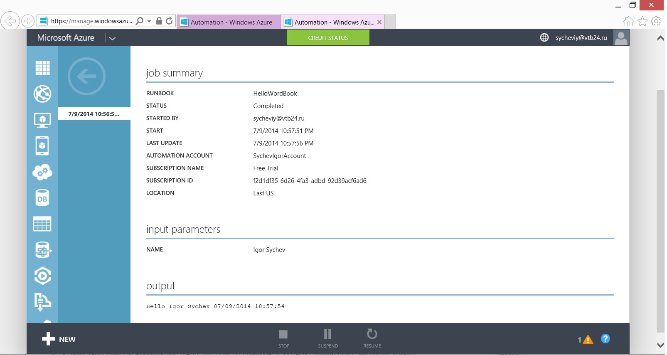
Task: Click the CREDIT STATUS button
Action: [328, 38]
